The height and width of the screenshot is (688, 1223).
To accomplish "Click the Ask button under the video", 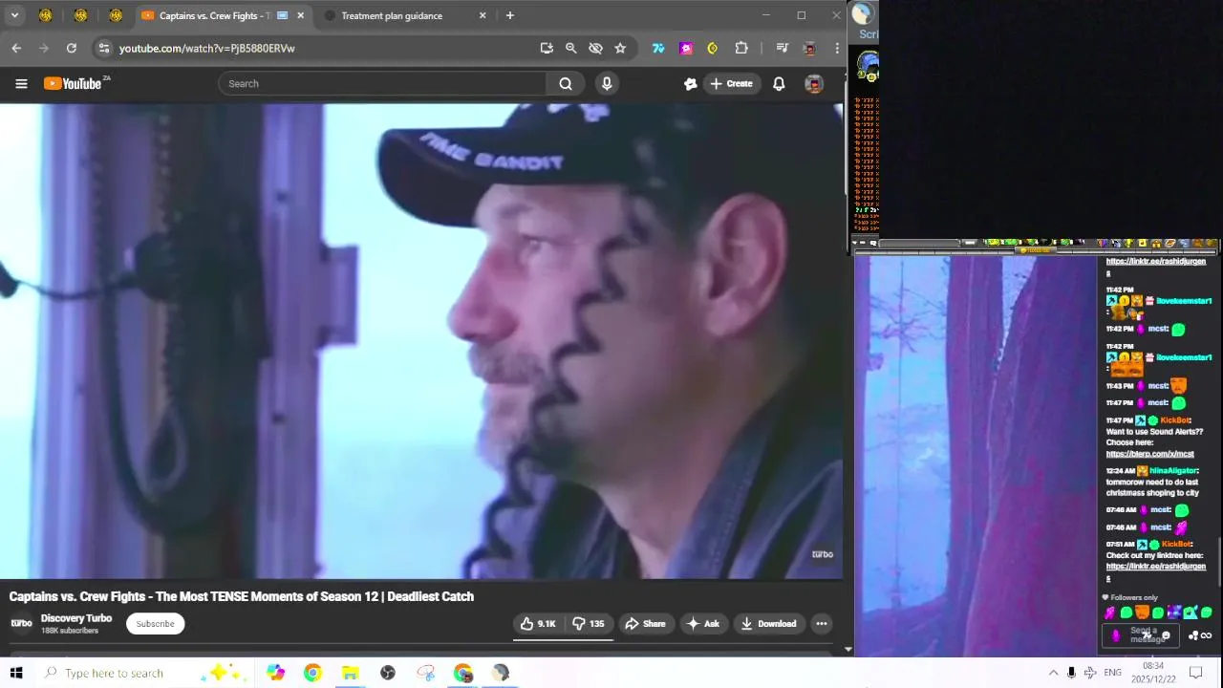I will pyautogui.click(x=702, y=624).
